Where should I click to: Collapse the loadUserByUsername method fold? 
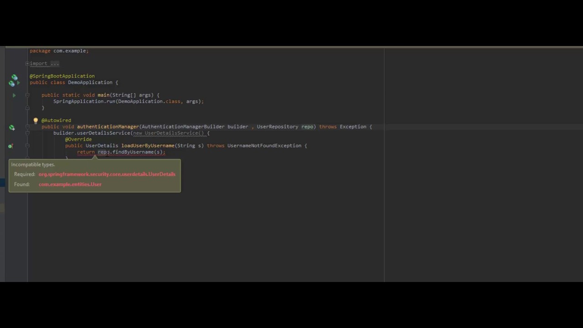(x=27, y=146)
